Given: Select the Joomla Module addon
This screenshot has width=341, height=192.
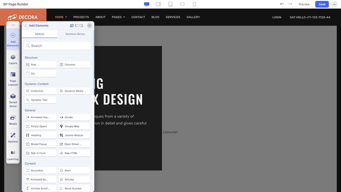Looking at the screenshot, I should click(x=74, y=135).
